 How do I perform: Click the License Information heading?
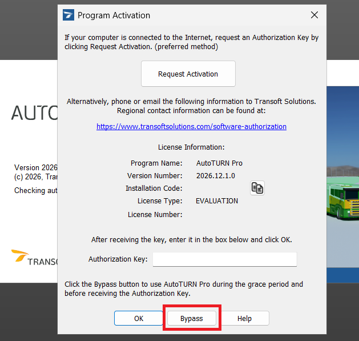[x=191, y=147]
